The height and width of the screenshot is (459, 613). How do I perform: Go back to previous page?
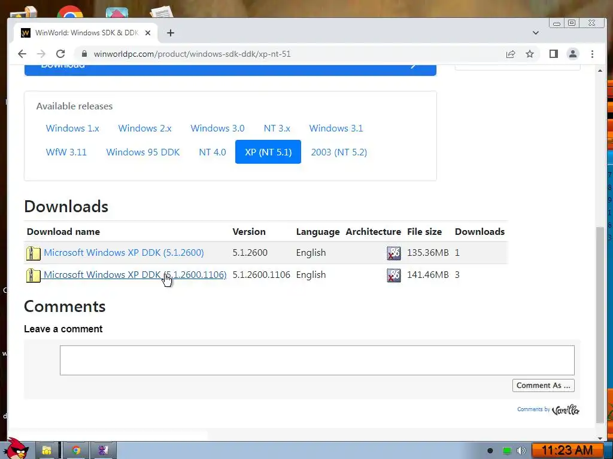coord(22,54)
